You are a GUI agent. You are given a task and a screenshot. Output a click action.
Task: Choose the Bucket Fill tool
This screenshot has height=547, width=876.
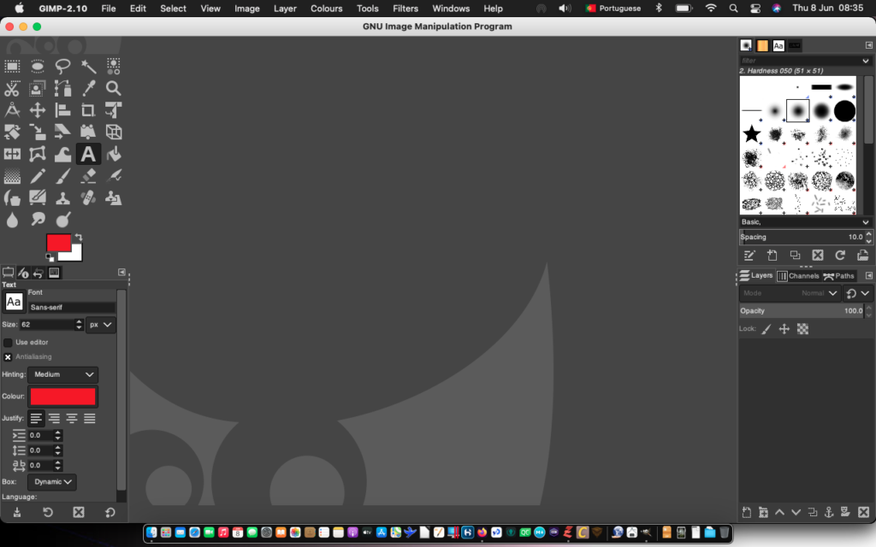coord(114,155)
